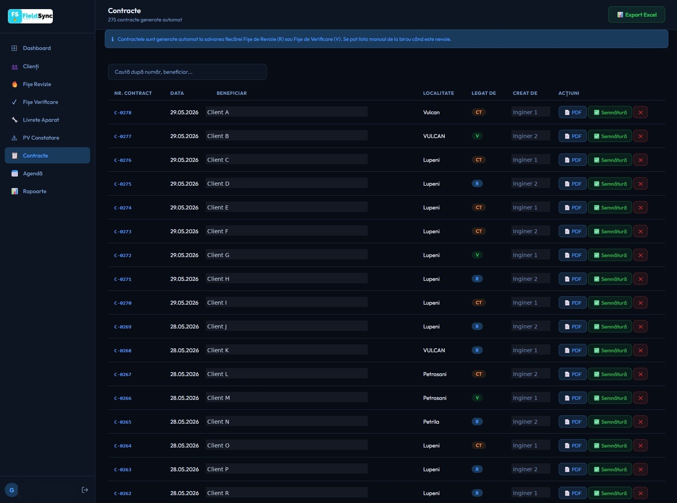Image resolution: width=677 pixels, height=503 pixels.
Task: Open Livrete Aparat section
Action: (47, 120)
